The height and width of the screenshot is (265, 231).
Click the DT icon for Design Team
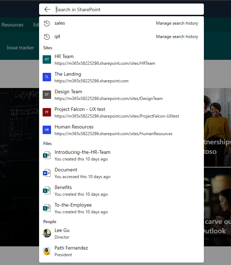(x=47, y=94)
